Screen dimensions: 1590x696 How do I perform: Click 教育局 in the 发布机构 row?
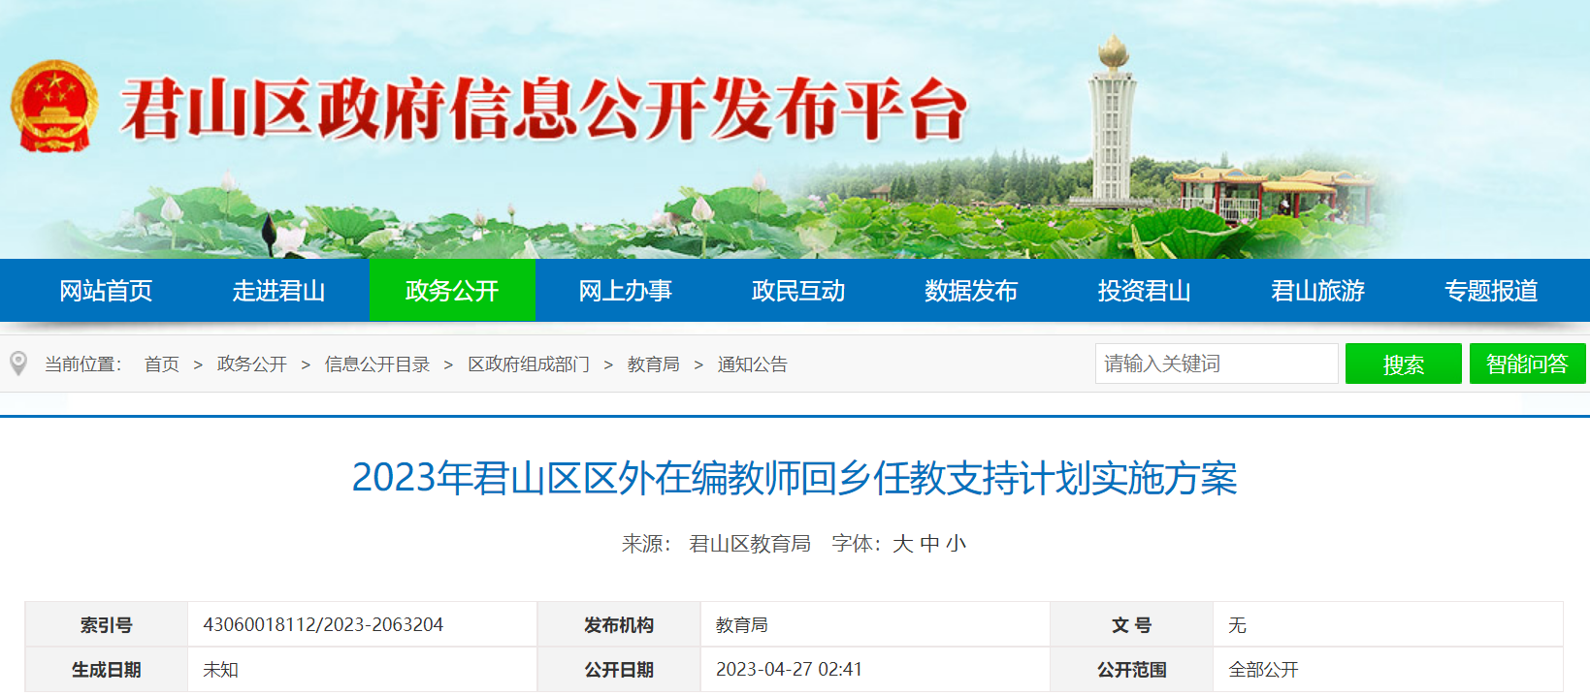[742, 625]
